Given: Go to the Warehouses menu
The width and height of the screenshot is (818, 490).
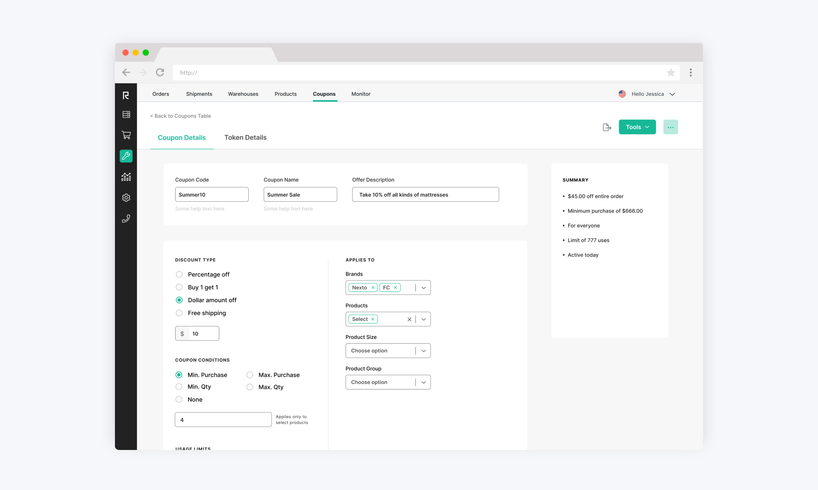Looking at the screenshot, I should (243, 94).
